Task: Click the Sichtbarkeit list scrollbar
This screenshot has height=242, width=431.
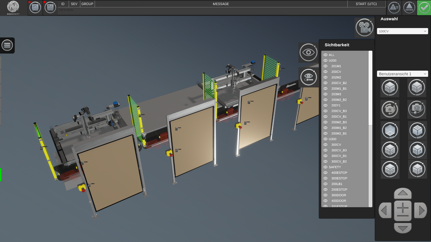Action: point(370,88)
